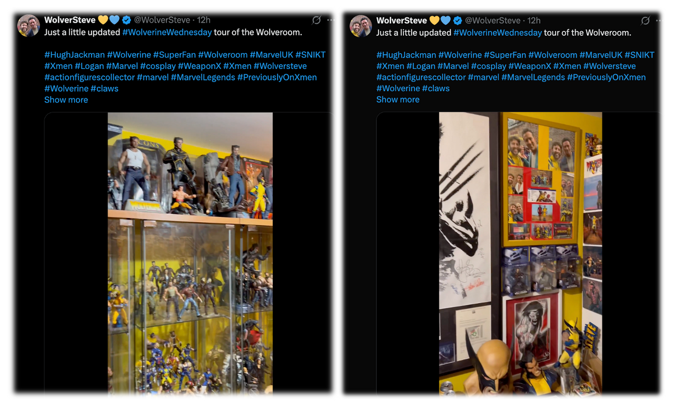
Task: Open #WolverineWednesday hashtag in the left tweet
Action: pyautogui.click(x=167, y=32)
